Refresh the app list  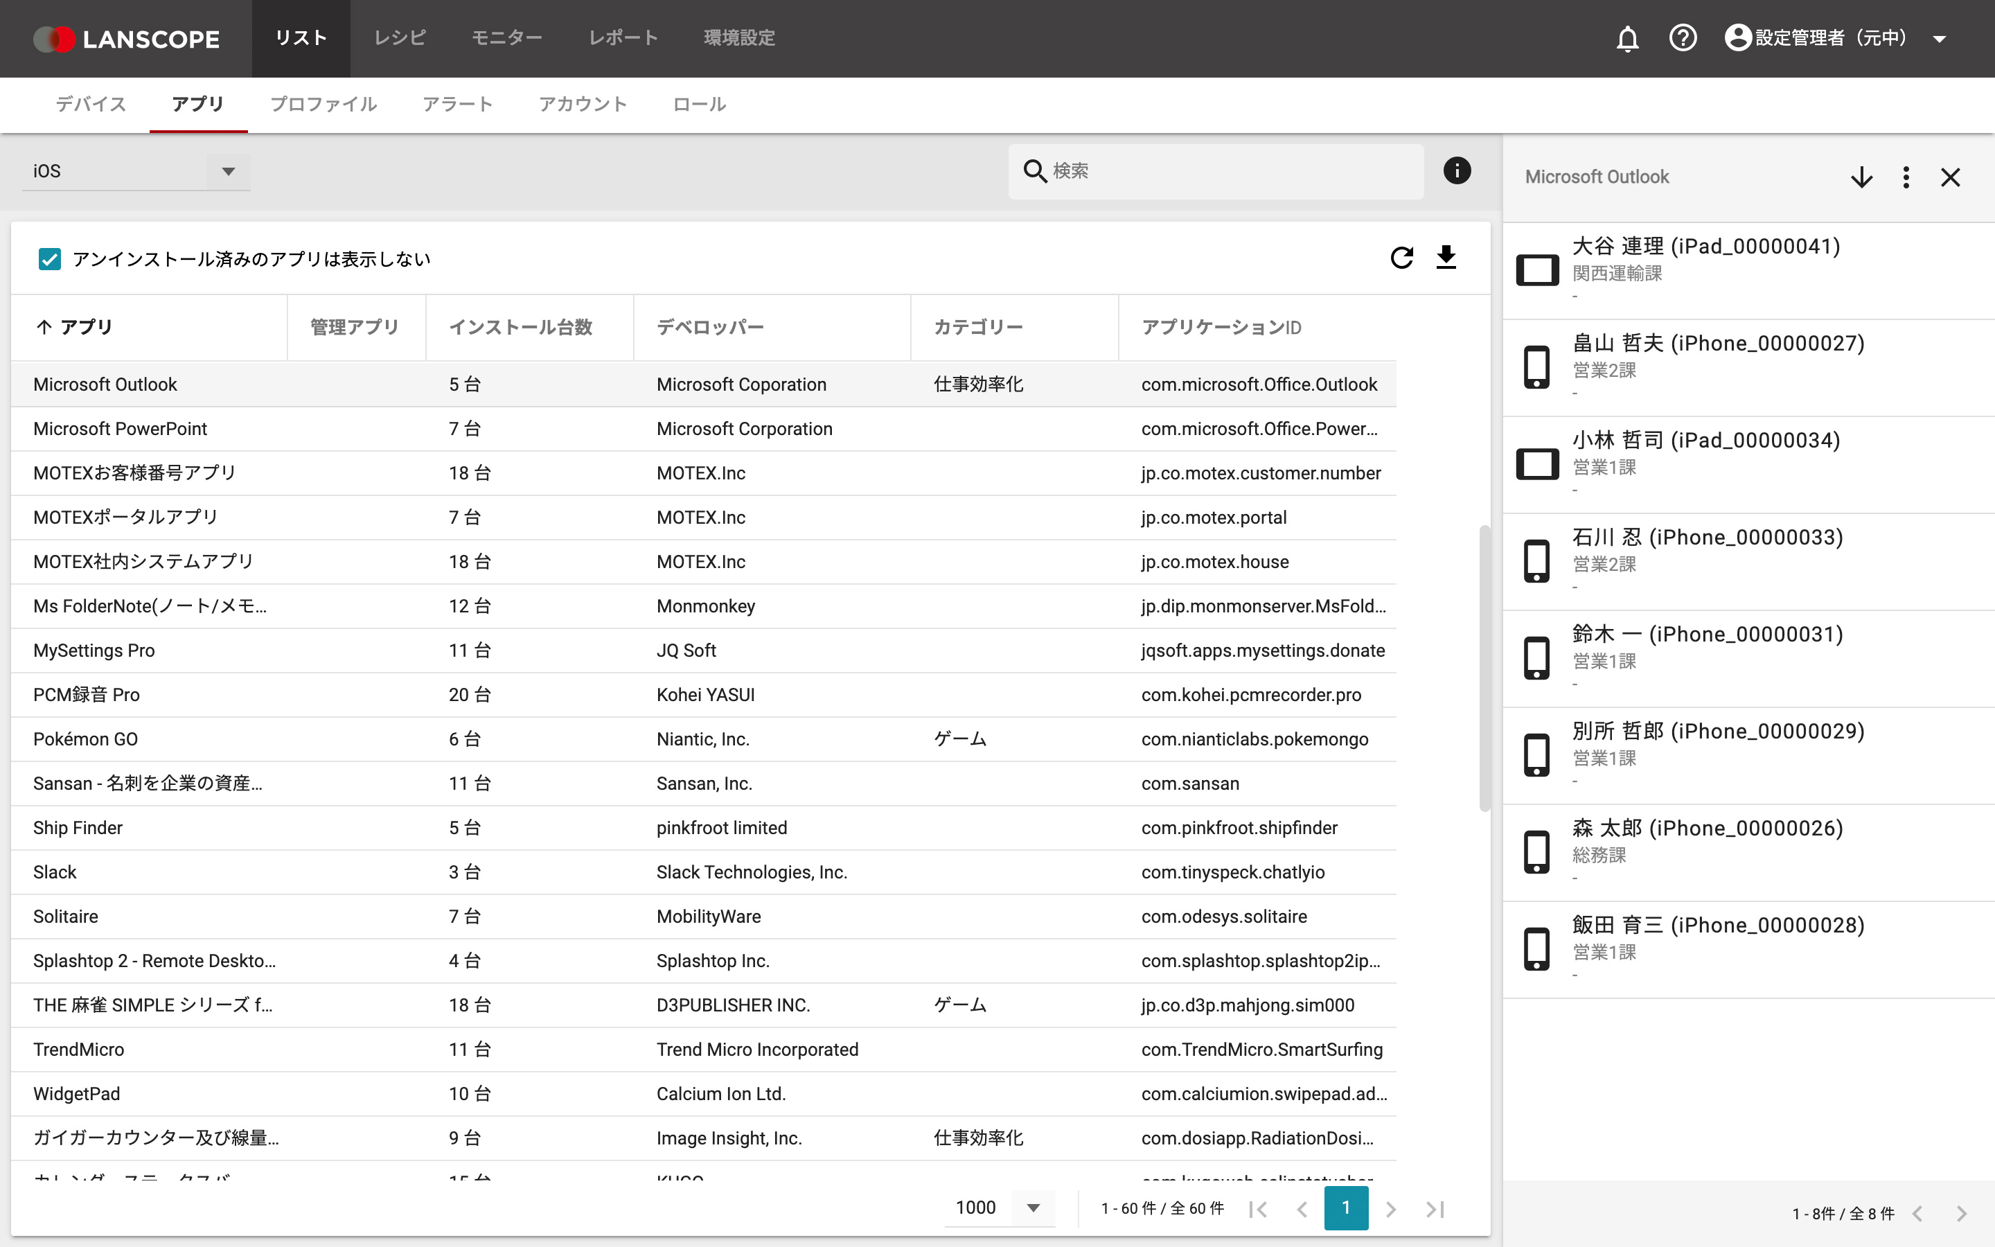click(x=1401, y=257)
